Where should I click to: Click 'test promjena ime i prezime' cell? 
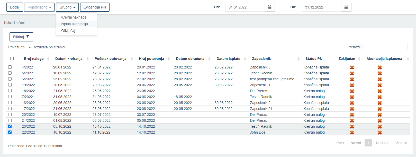[272, 79]
